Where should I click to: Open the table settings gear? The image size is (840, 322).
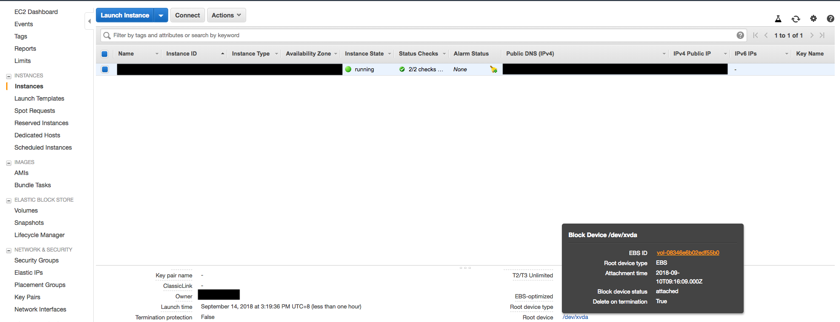[x=813, y=18]
